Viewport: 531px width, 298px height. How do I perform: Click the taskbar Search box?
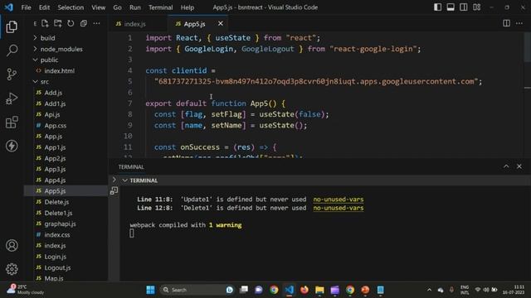coord(197,290)
